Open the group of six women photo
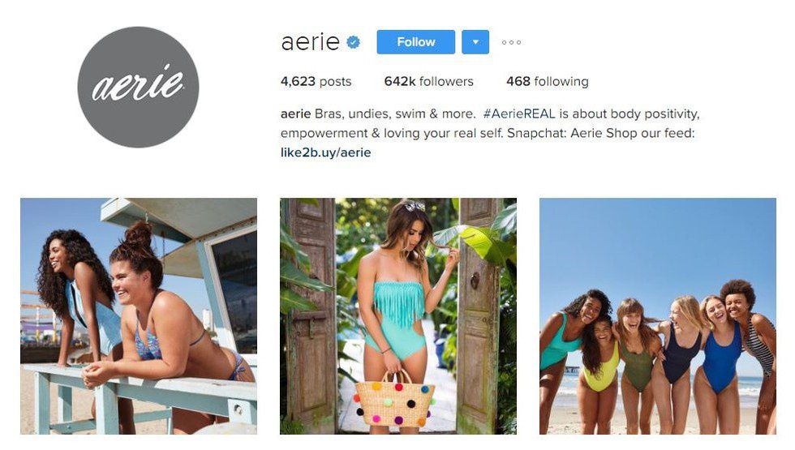This screenshot has width=795, height=450. (x=658, y=316)
